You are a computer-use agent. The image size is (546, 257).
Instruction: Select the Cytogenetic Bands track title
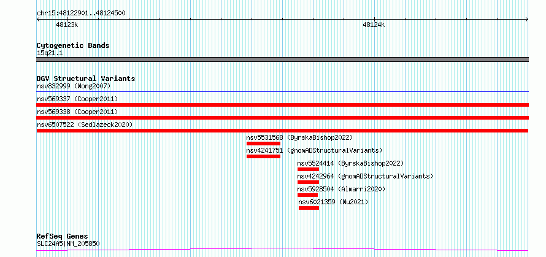[73, 45]
